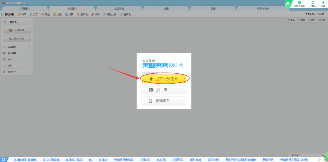Switch to the 人像美容 tab
Viewport: 328px width, 162px height.
pos(119,9)
